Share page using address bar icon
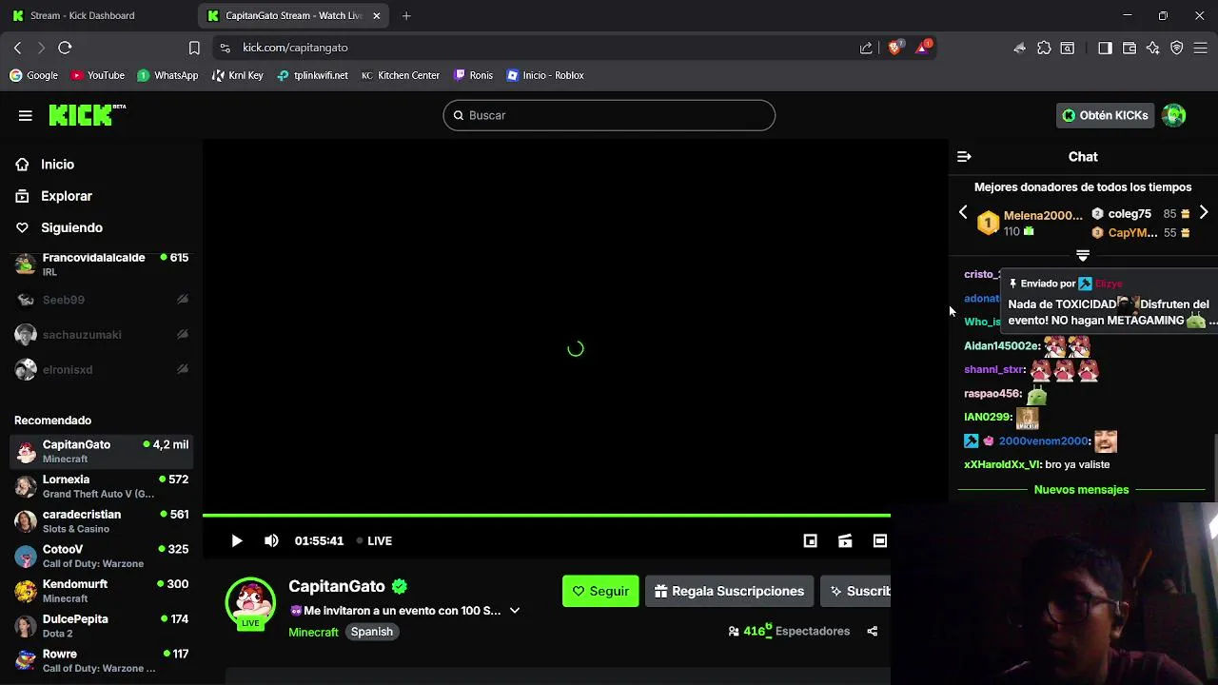 coord(866,48)
